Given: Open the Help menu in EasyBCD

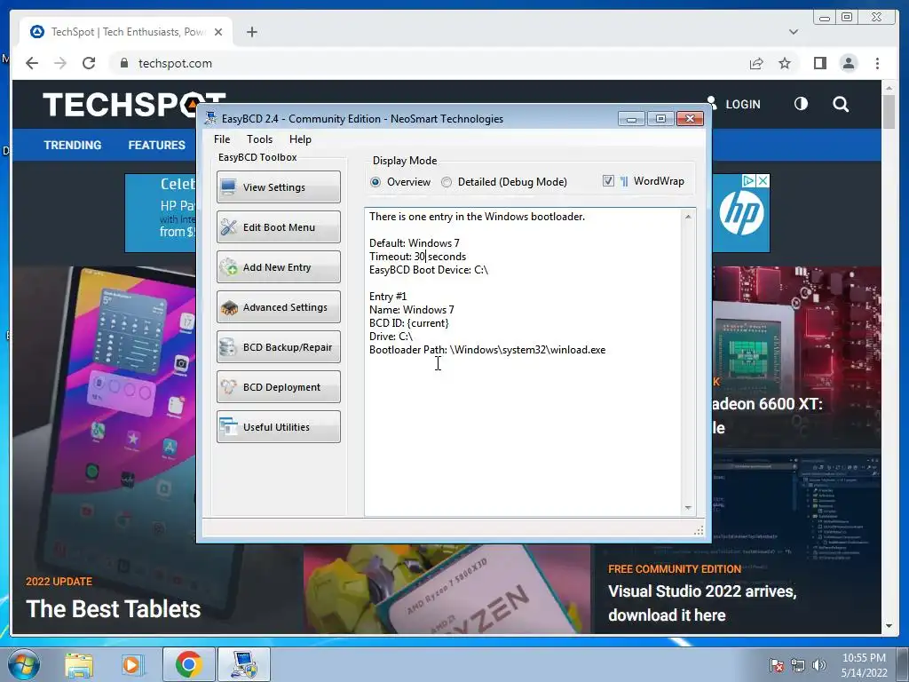Looking at the screenshot, I should (x=300, y=139).
